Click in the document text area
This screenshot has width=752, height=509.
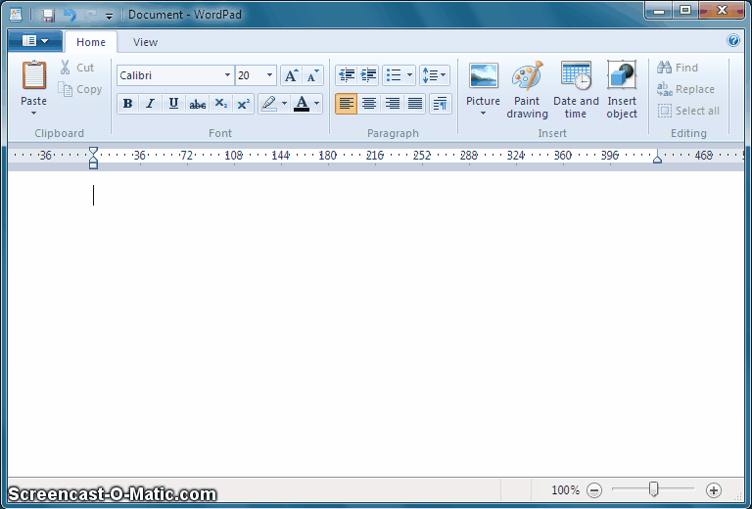[x=376, y=324]
